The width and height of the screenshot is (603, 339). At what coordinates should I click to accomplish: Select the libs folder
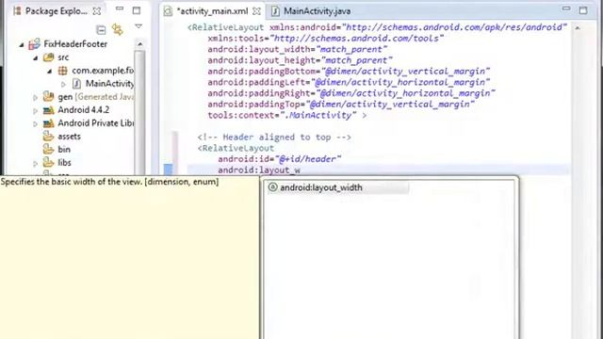[64, 163]
